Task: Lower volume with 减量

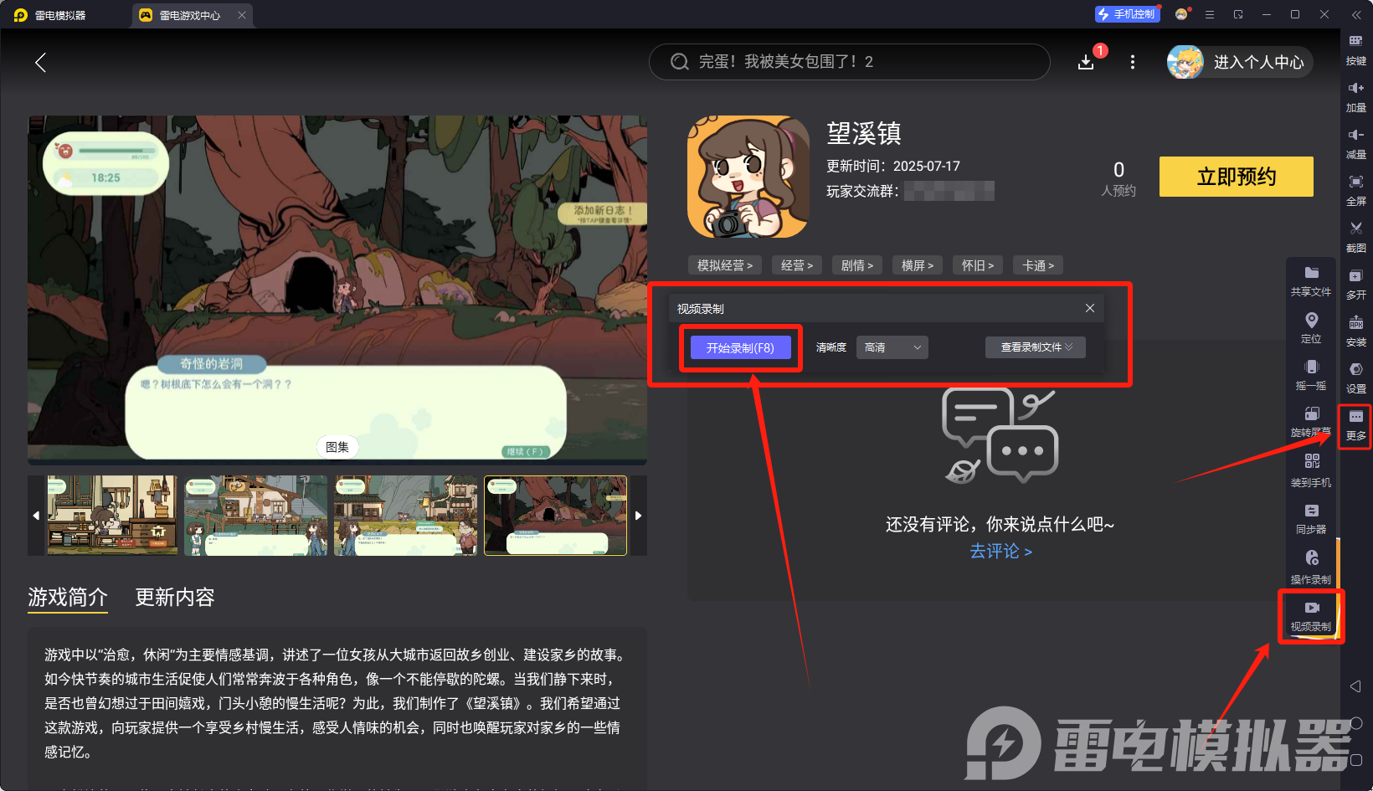Action: 1356,144
